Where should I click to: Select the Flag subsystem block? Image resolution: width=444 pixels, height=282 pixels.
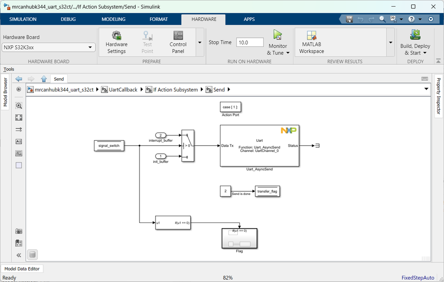pos(239,238)
